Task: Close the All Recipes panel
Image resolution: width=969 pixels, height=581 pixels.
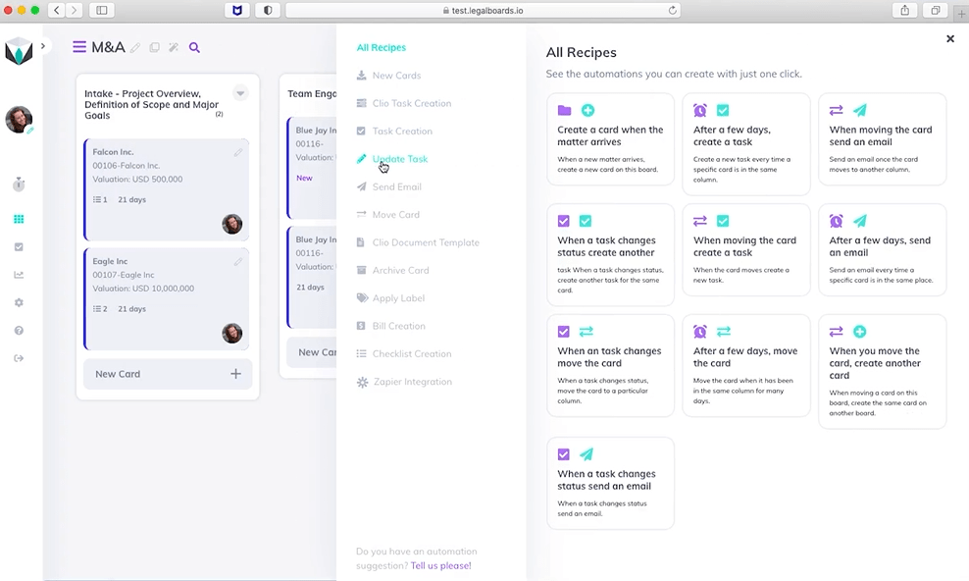Action: [949, 39]
